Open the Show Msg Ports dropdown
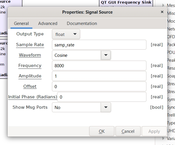The width and height of the screenshot is (175, 145). (106, 107)
